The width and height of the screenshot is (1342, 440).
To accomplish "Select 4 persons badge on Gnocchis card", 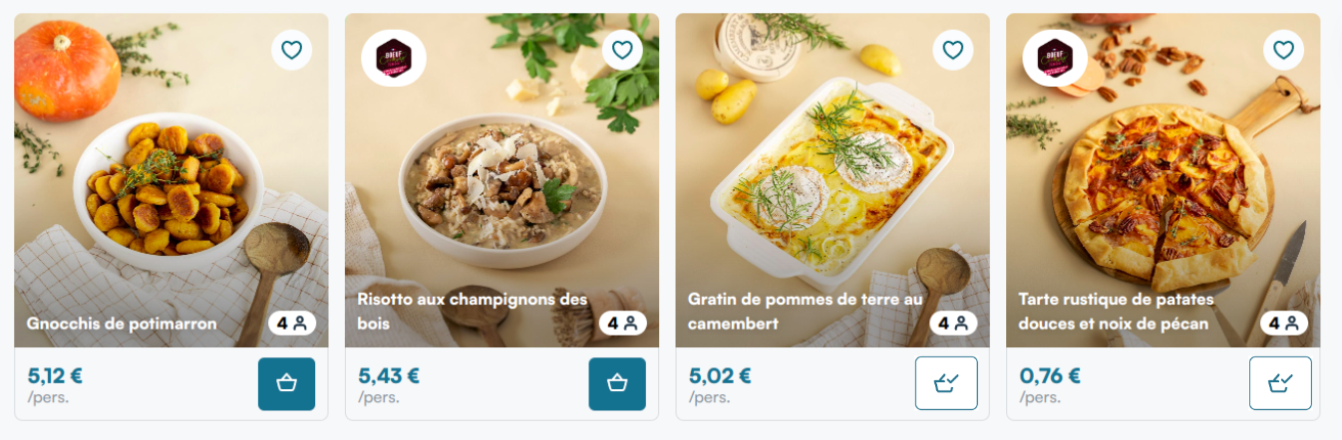I will tap(292, 324).
